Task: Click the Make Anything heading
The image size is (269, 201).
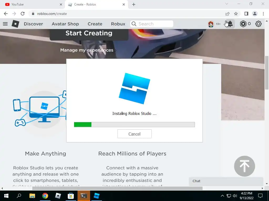Action: click(46, 154)
